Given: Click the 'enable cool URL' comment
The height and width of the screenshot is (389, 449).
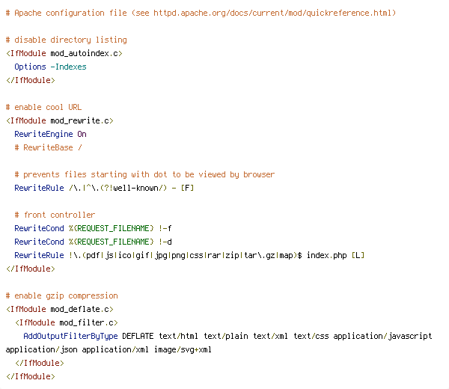Looking at the screenshot, I should point(44,107).
